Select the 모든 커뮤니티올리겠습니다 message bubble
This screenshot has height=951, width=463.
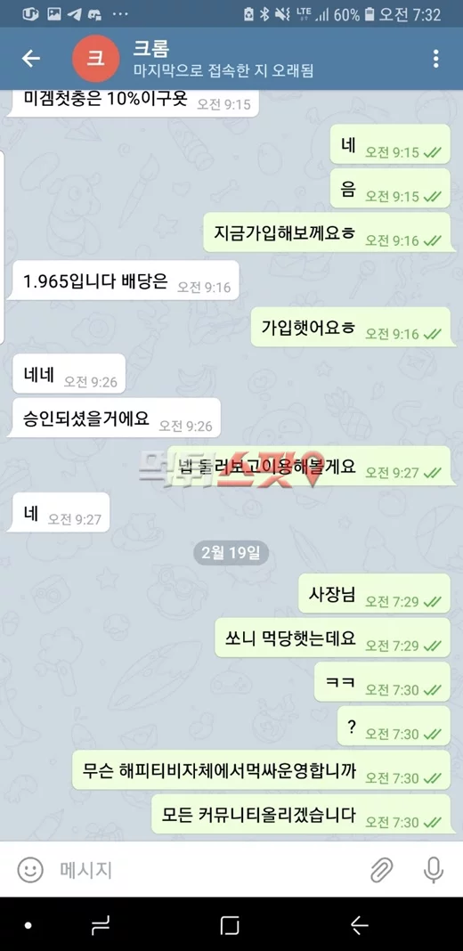click(302, 815)
